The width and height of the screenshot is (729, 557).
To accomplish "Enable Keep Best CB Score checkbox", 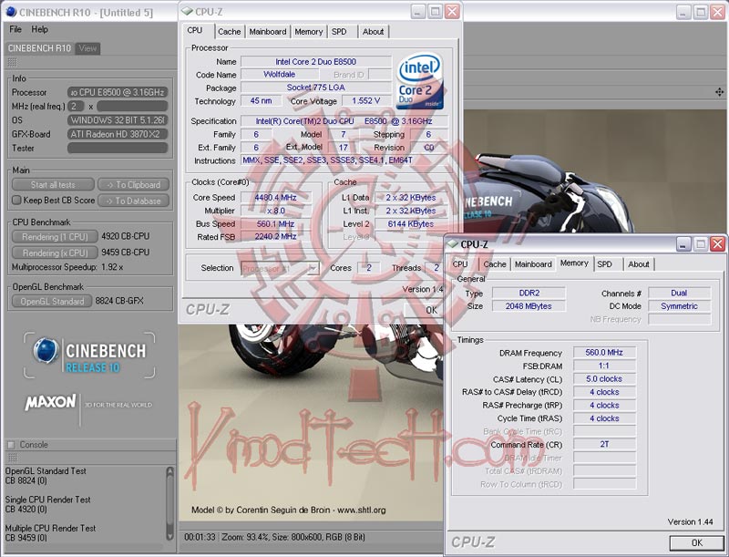I will pyautogui.click(x=16, y=201).
